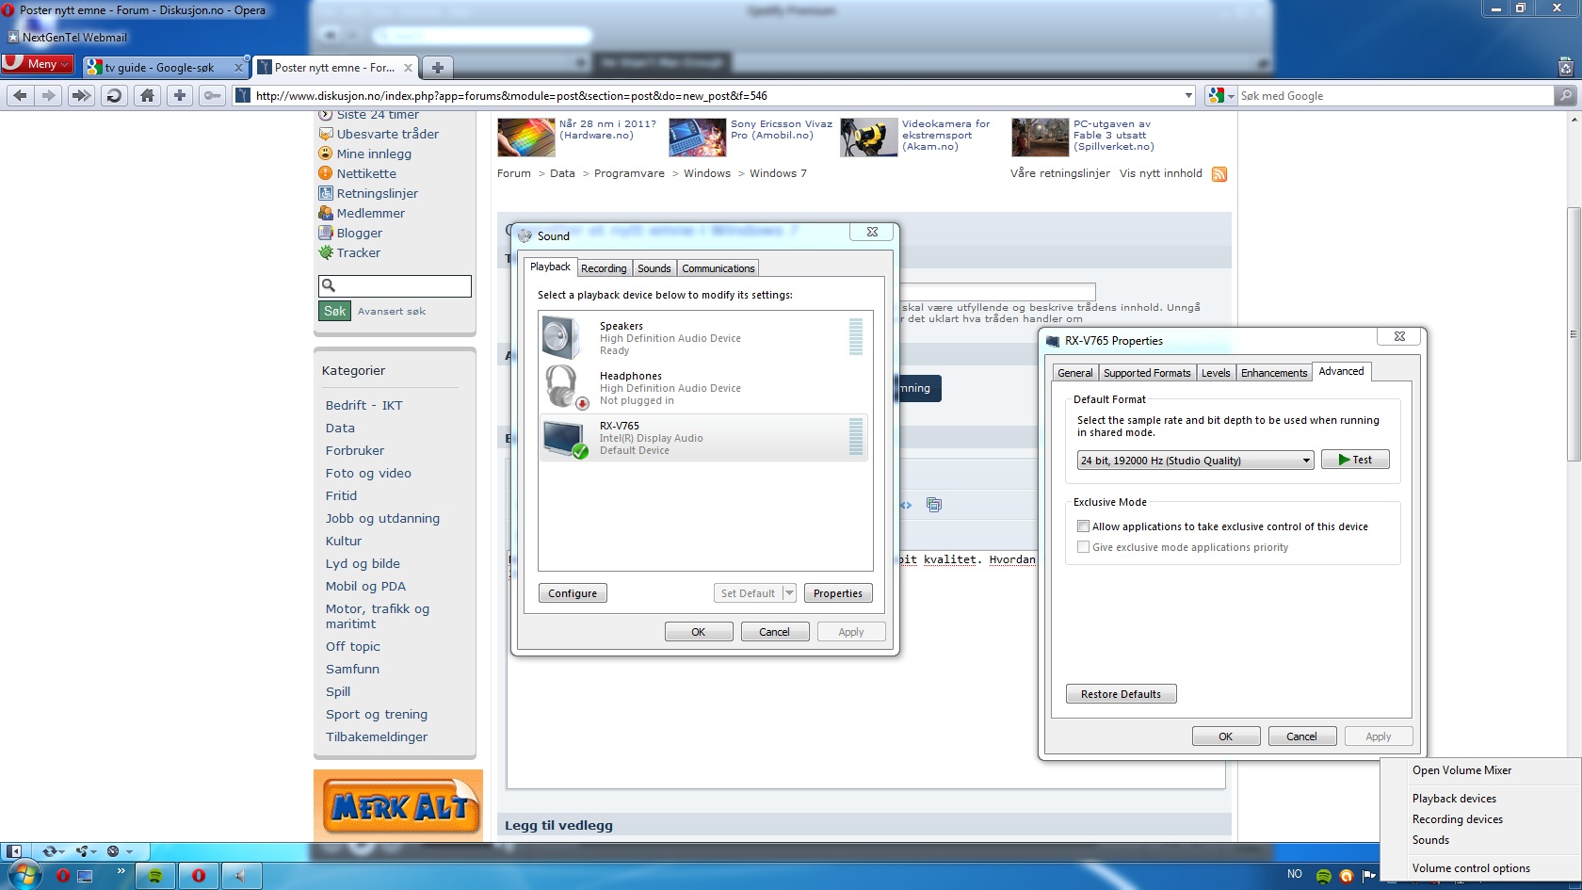Click the green 'Søk' forum search button

point(335,311)
